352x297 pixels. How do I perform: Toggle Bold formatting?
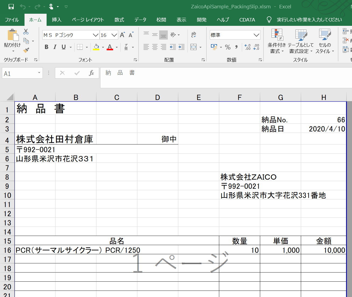47,47
